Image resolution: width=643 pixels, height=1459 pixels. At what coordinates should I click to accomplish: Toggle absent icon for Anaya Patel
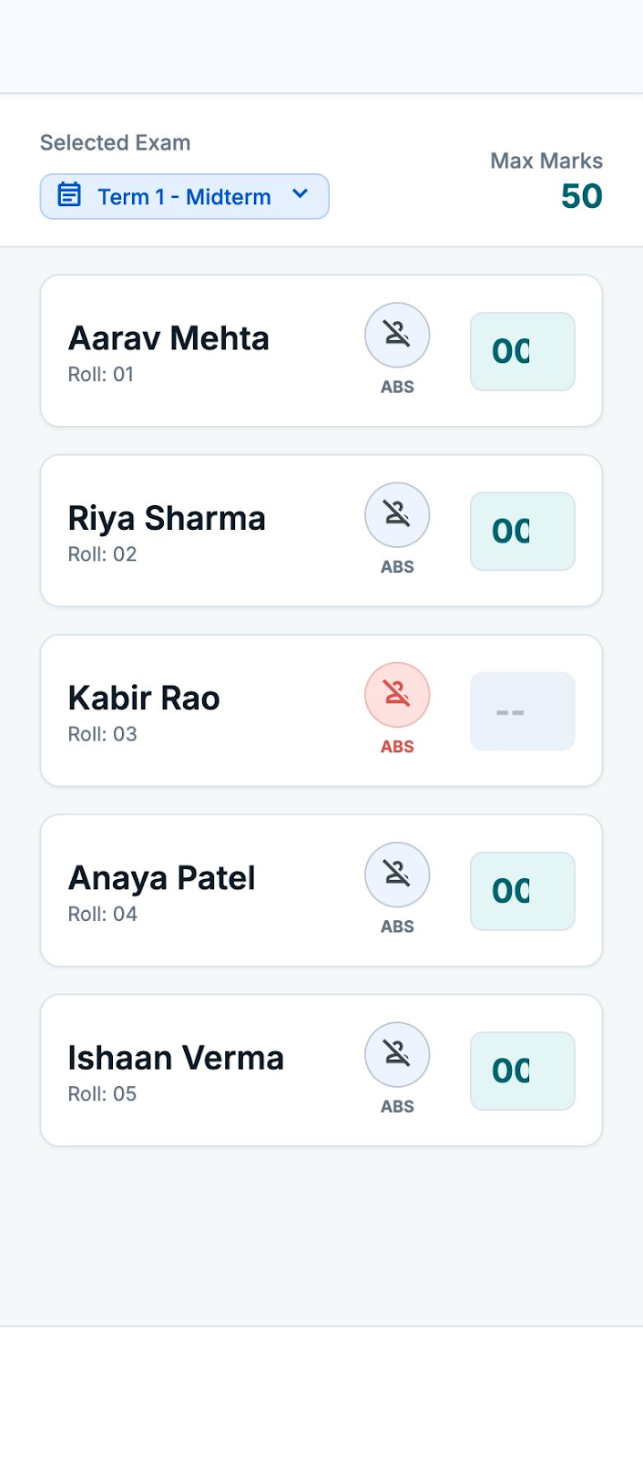point(397,874)
